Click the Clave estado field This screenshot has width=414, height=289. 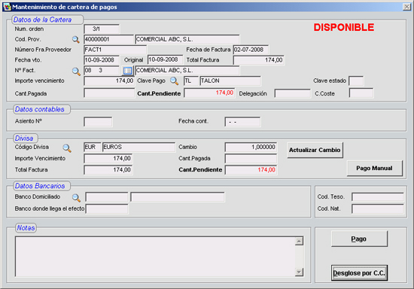(356, 81)
